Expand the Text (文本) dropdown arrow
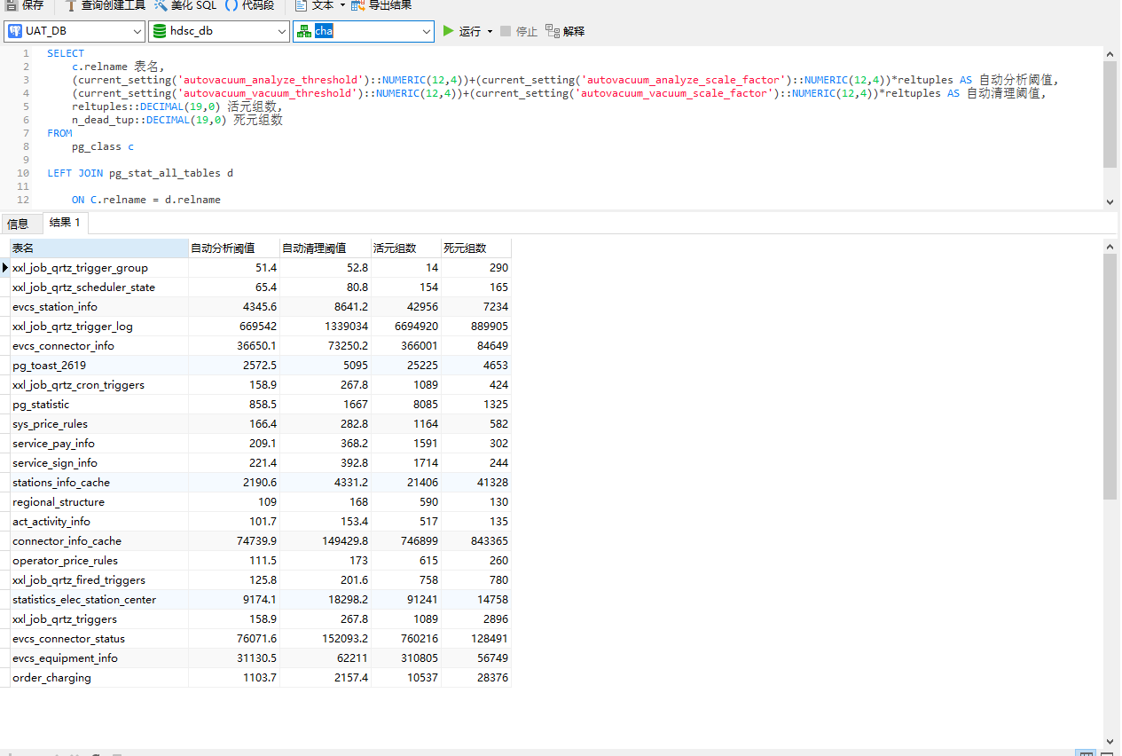This screenshot has height=756, width=1122. click(342, 5)
